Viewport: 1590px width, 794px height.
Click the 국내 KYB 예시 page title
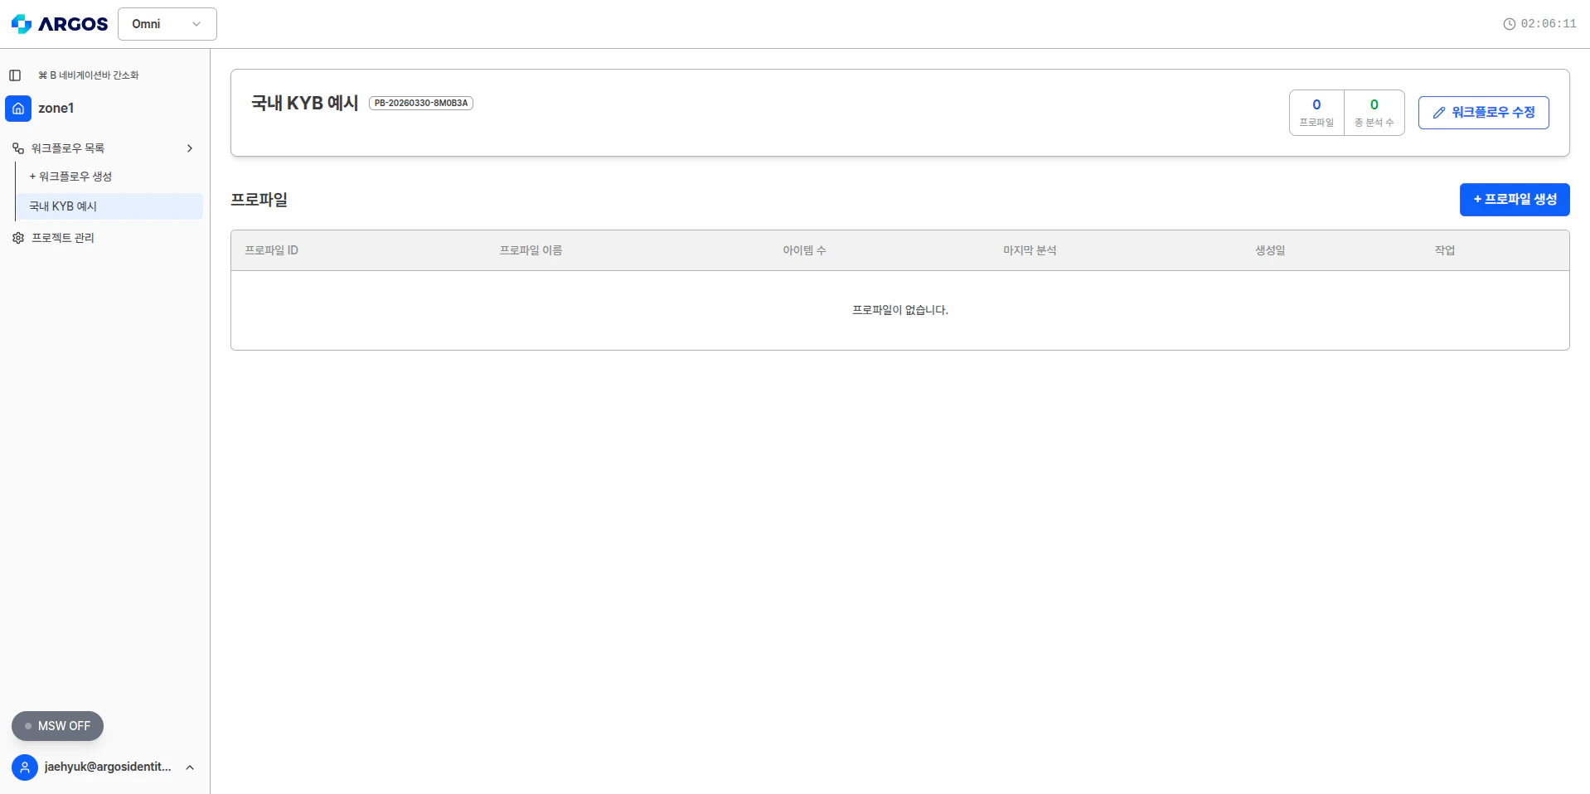pyautogui.click(x=305, y=104)
